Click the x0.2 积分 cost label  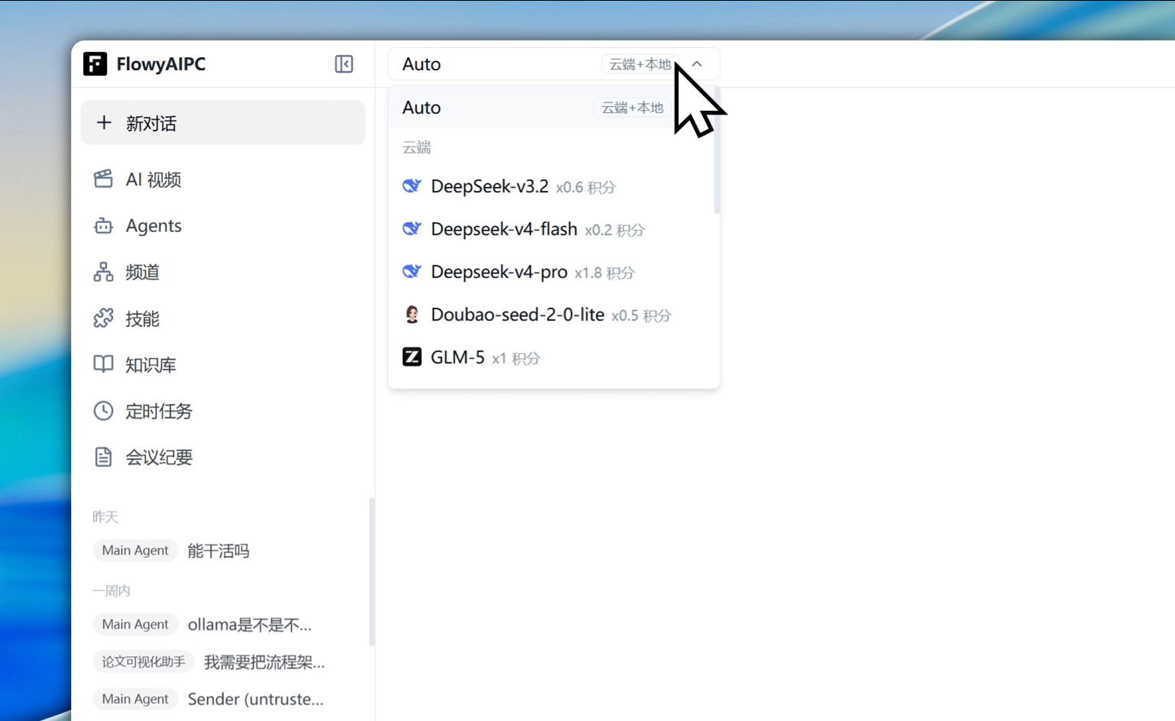pyautogui.click(x=615, y=230)
